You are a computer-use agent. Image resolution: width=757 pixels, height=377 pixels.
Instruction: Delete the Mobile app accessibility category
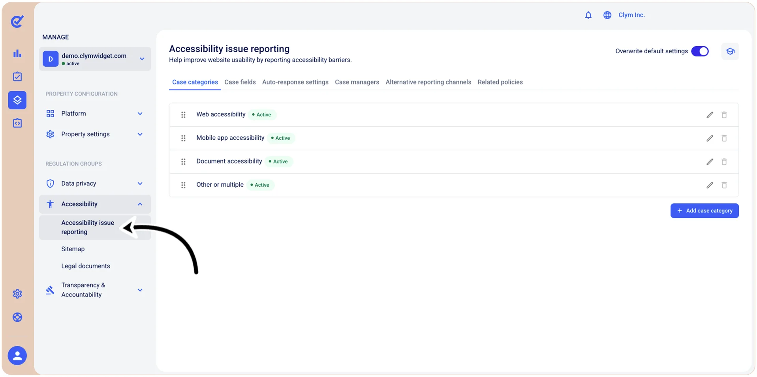click(x=724, y=138)
